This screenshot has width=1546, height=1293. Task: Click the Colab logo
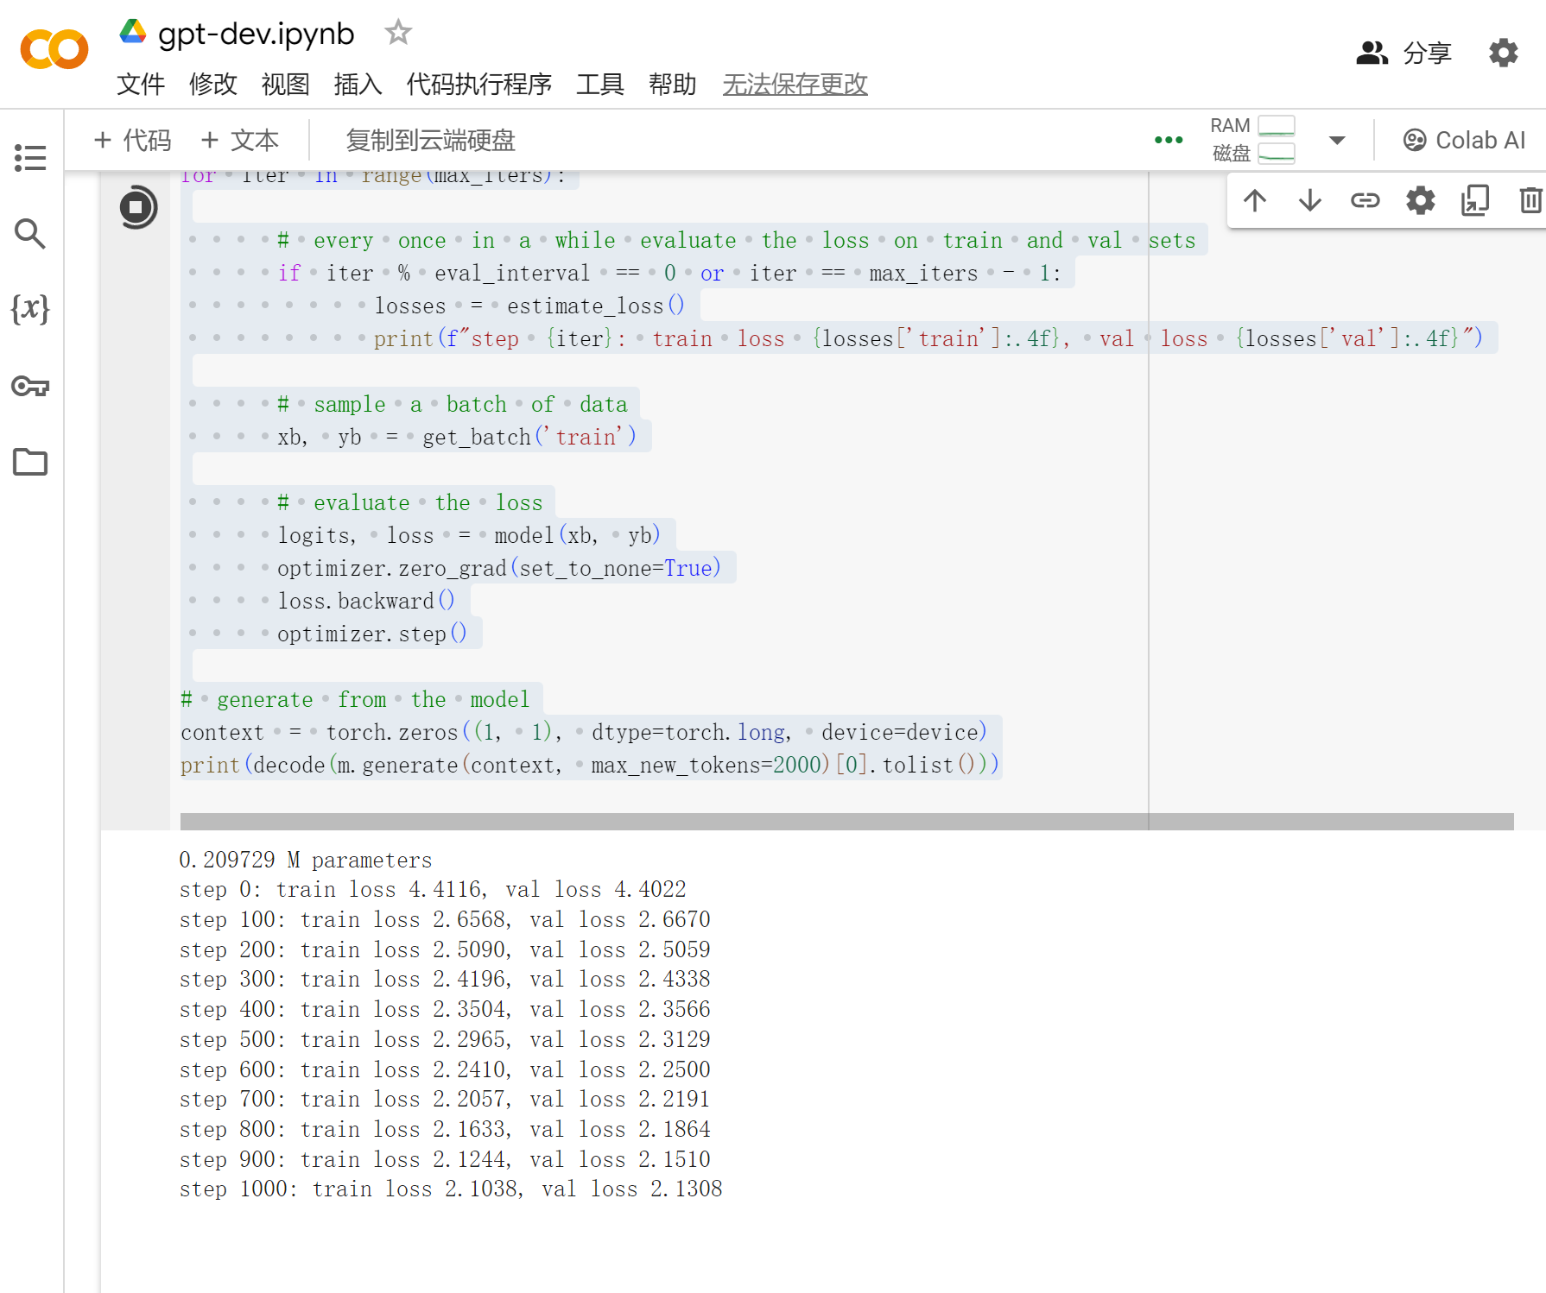pos(54,49)
